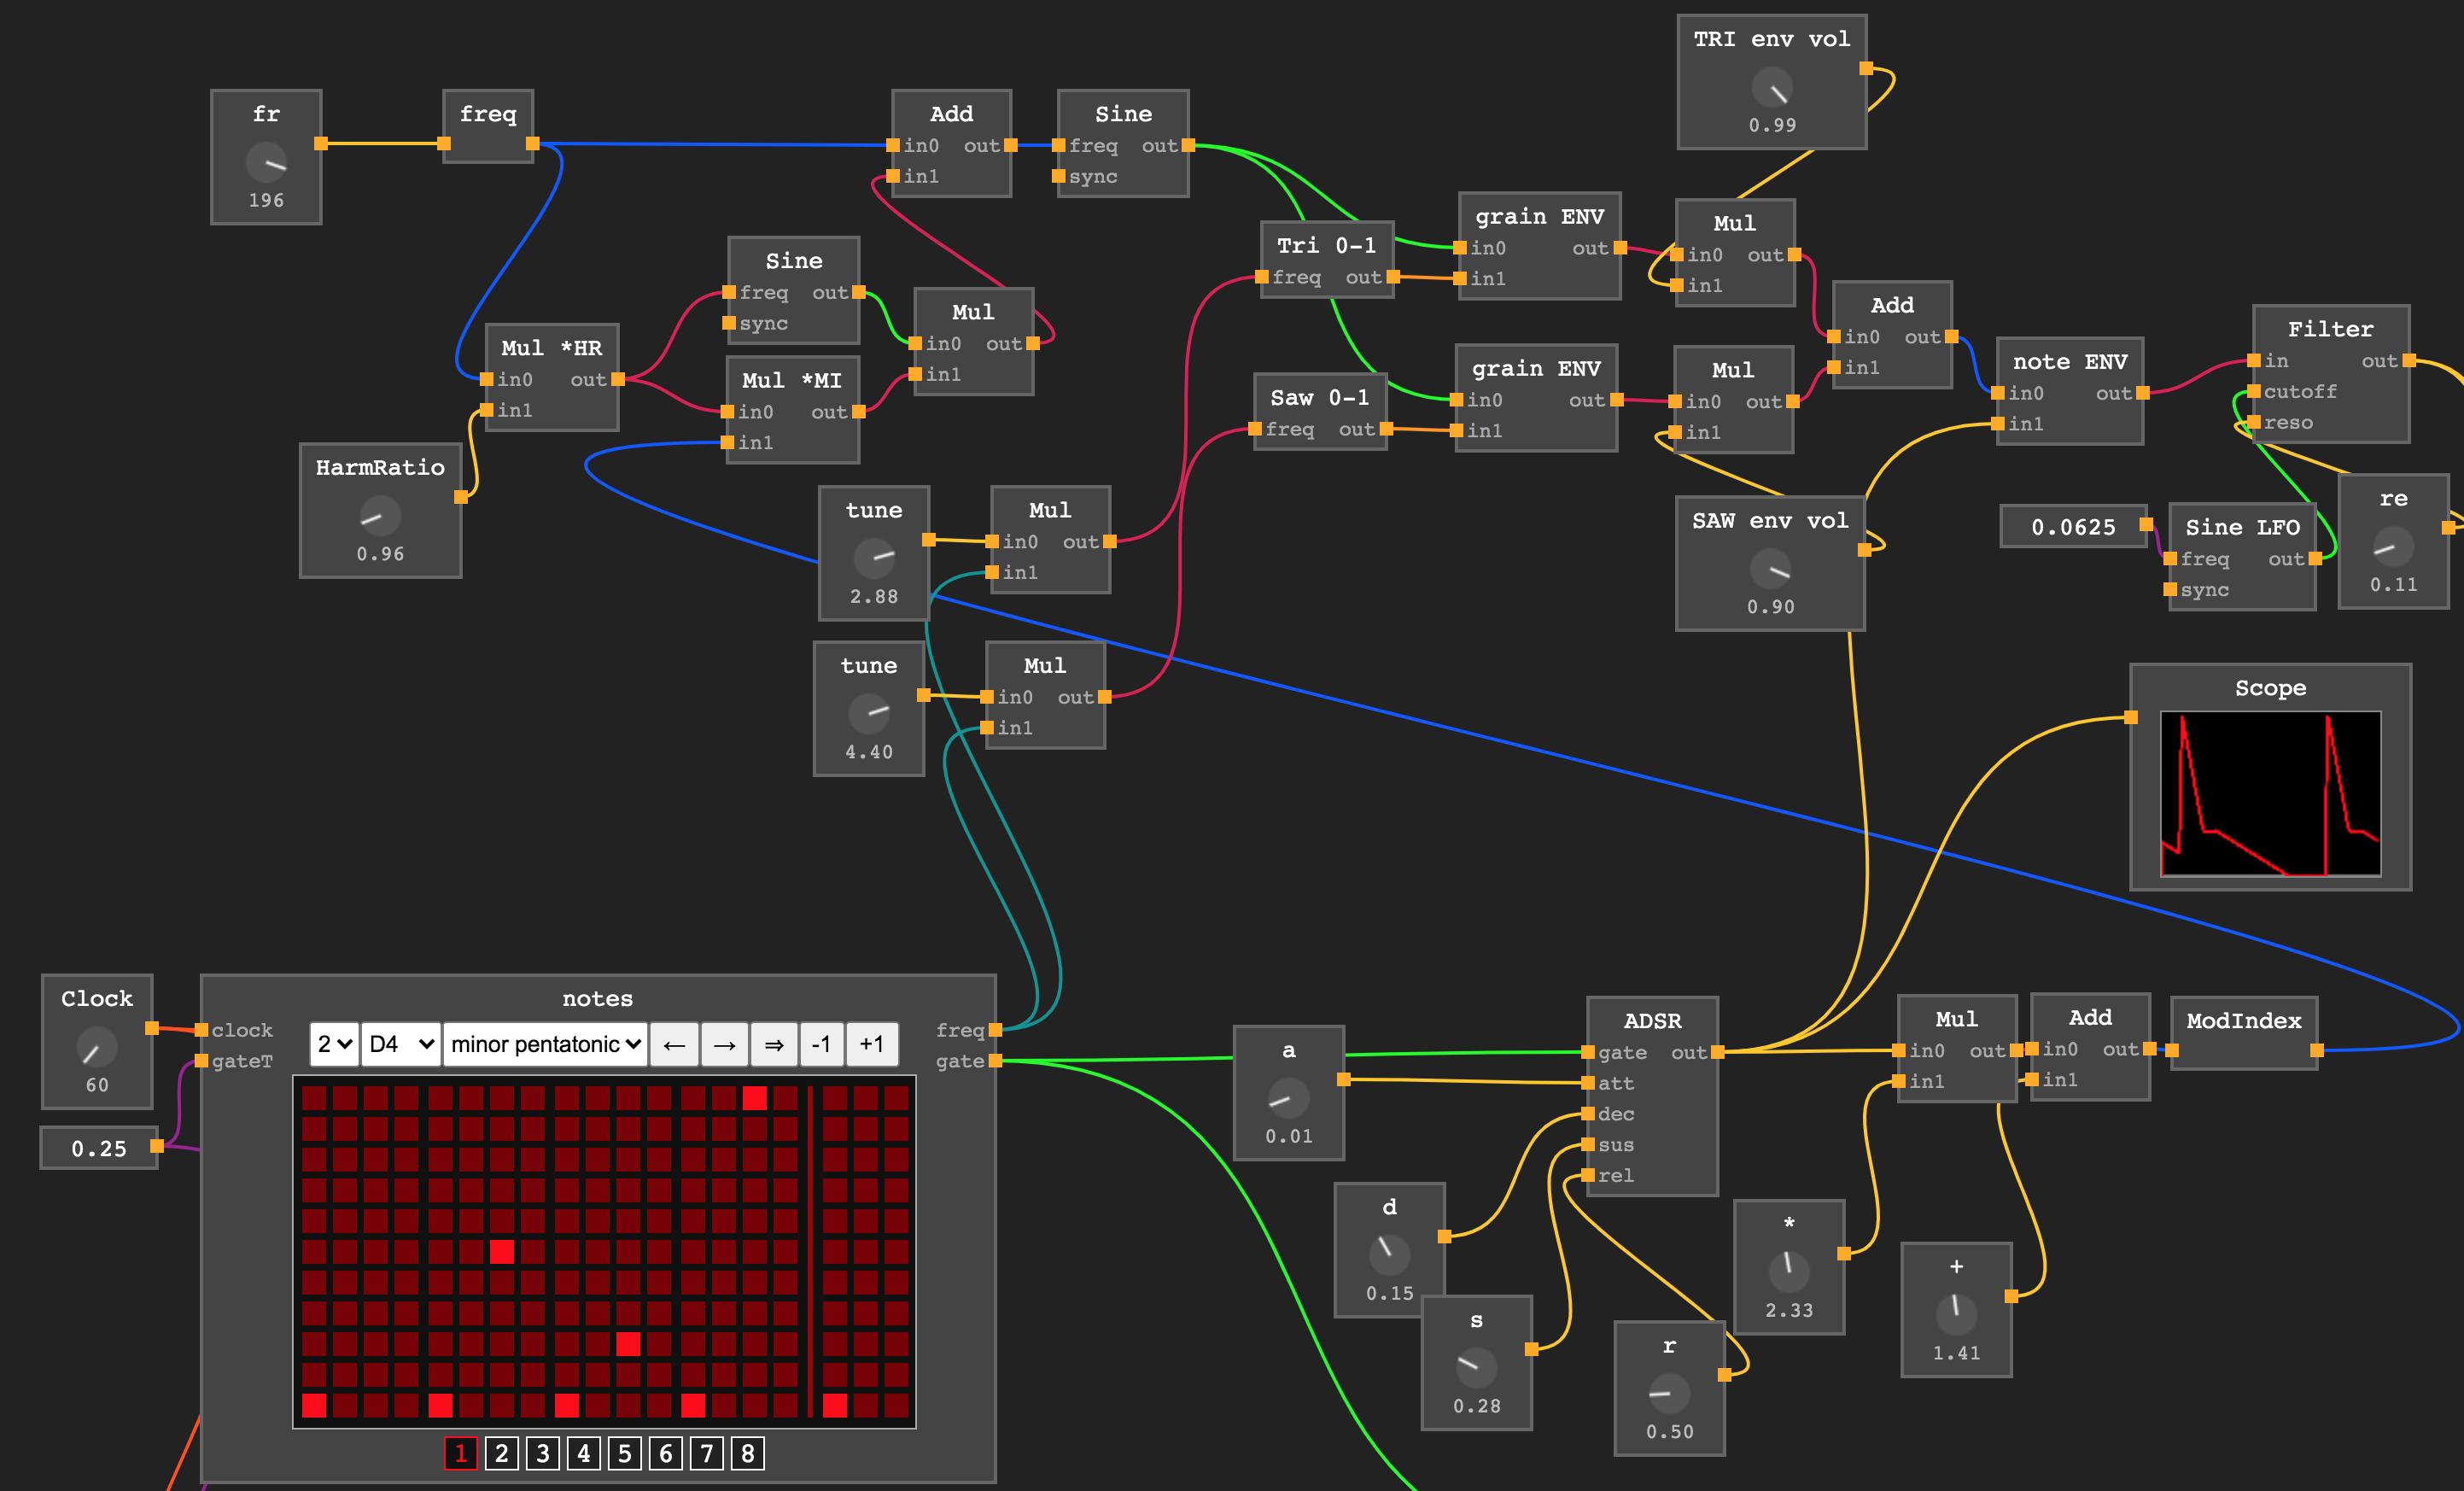The image size is (2464, 1491).
Task: Toggle the last lit step in bottom row
Action: coord(835,1405)
